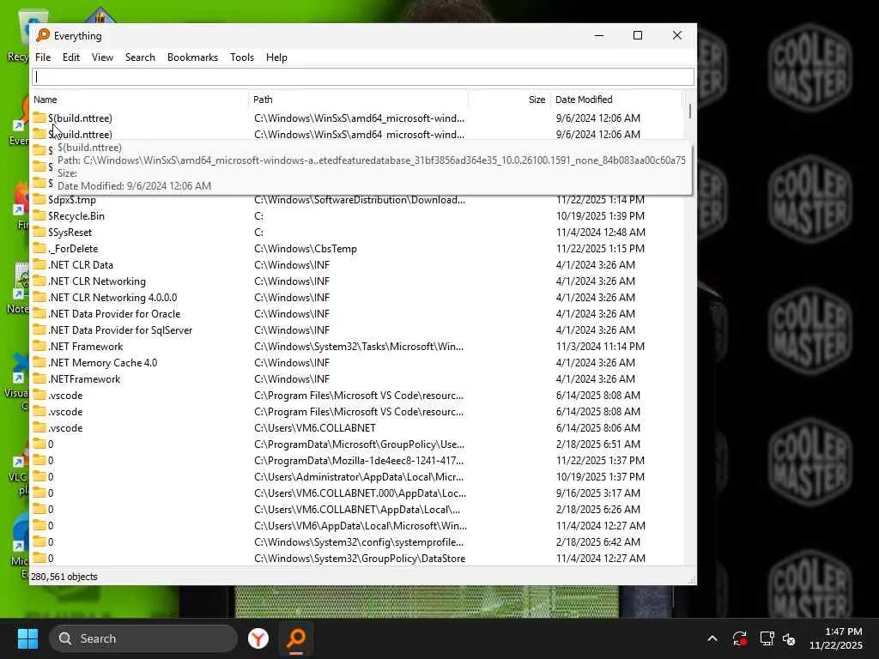Screen dimensions: 879x659
Task: Open the clock showing 1:47 PM
Action: [835, 638]
